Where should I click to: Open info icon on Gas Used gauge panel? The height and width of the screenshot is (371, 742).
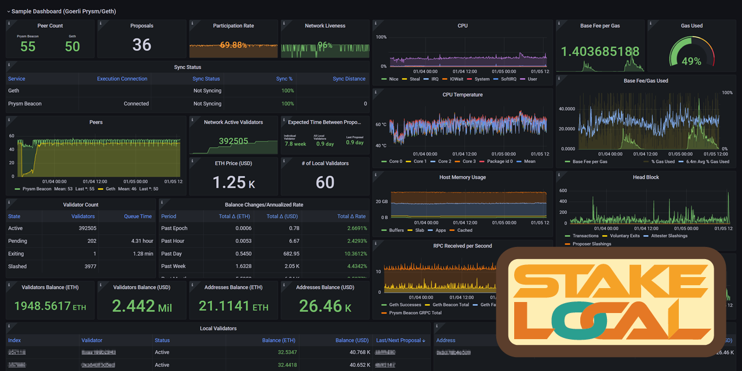650,24
